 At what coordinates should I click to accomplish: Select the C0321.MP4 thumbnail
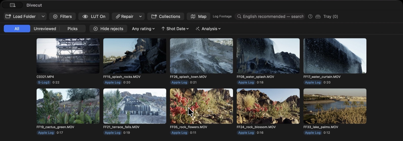point(68,56)
